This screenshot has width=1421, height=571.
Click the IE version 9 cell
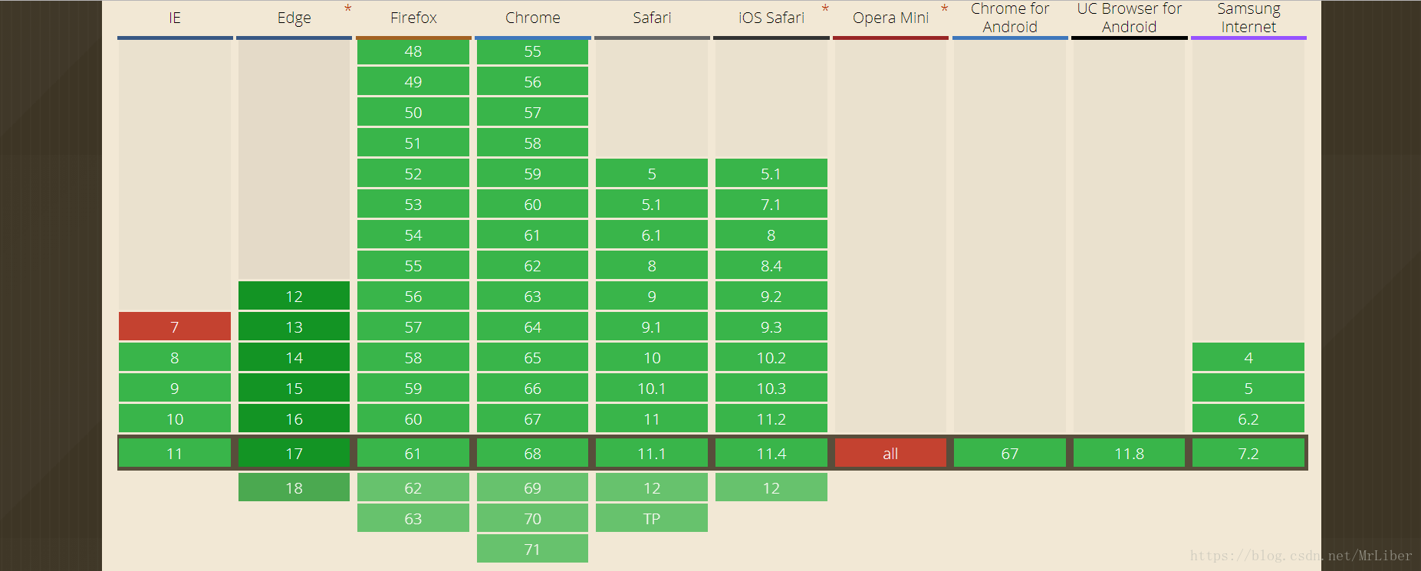[x=175, y=388]
